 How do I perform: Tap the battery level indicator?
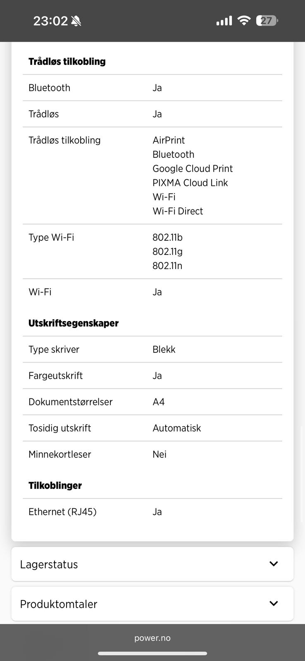(x=267, y=21)
